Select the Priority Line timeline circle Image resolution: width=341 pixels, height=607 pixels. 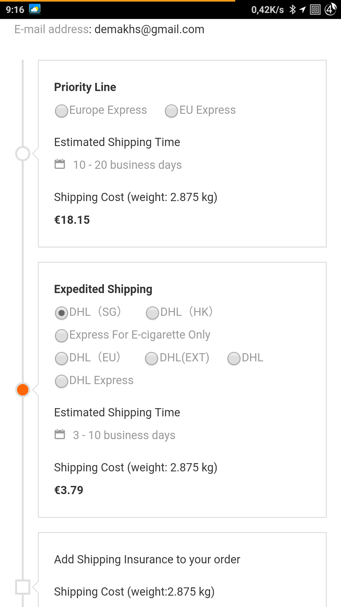click(23, 154)
